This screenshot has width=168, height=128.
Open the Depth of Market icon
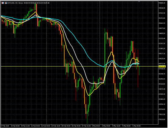[6, 3]
